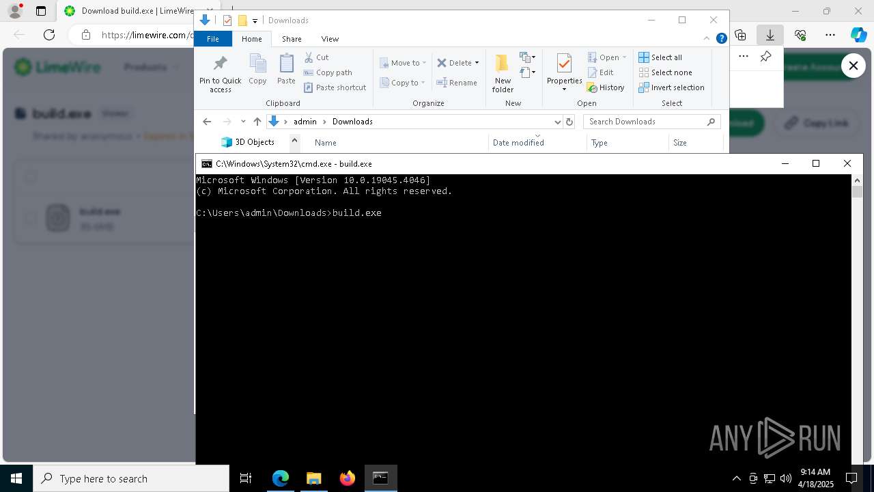Open Recent locations dropdown in Explorer
The height and width of the screenshot is (492, 874).
tap(242, 122)
